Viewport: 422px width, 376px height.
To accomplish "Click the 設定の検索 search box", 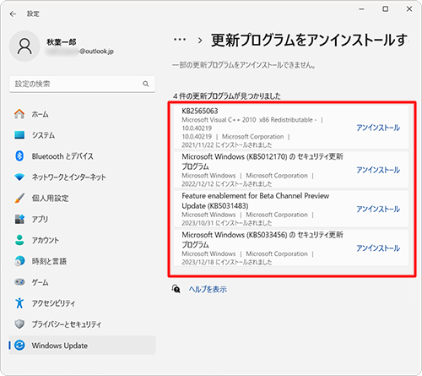I will pos(82,84).
